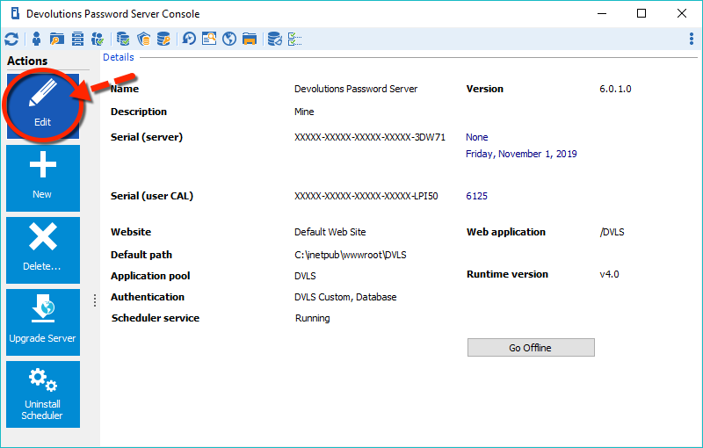Click the users with checkmark toolbar icon

(x=99, y=39)
